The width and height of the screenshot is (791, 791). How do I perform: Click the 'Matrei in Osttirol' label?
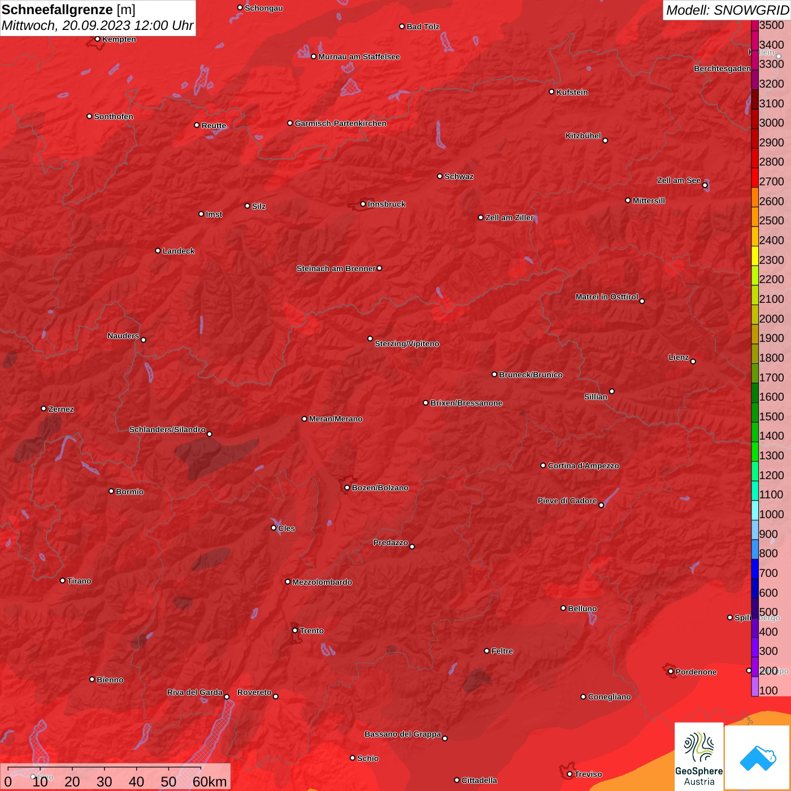(x=607, y=297)
